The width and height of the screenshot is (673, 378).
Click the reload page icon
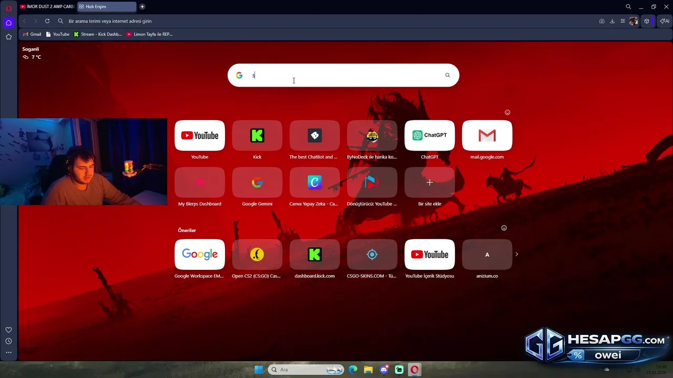point(47,21)
